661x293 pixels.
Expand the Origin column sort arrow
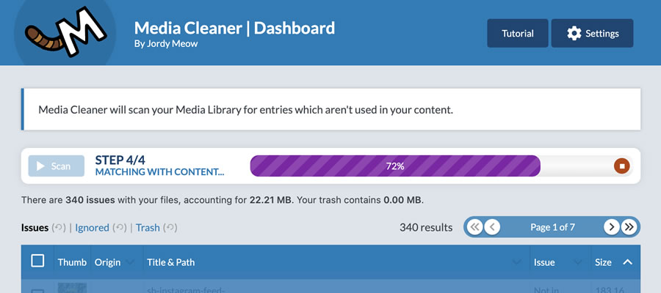pyautogui.click(x=131, y=262)
